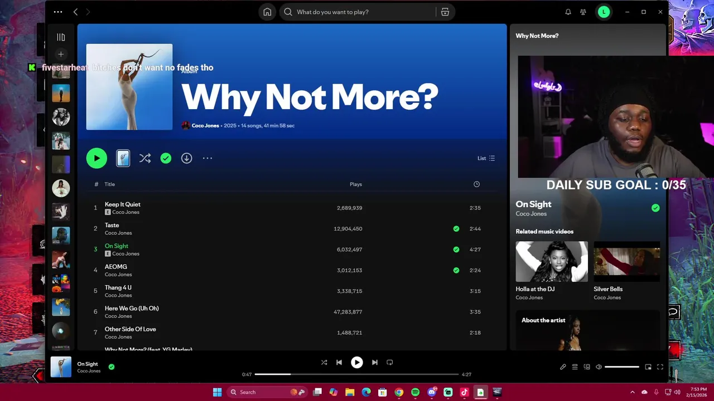
Task: Open now playing thumbnail in player bar
Action: (x=61, y=367)
